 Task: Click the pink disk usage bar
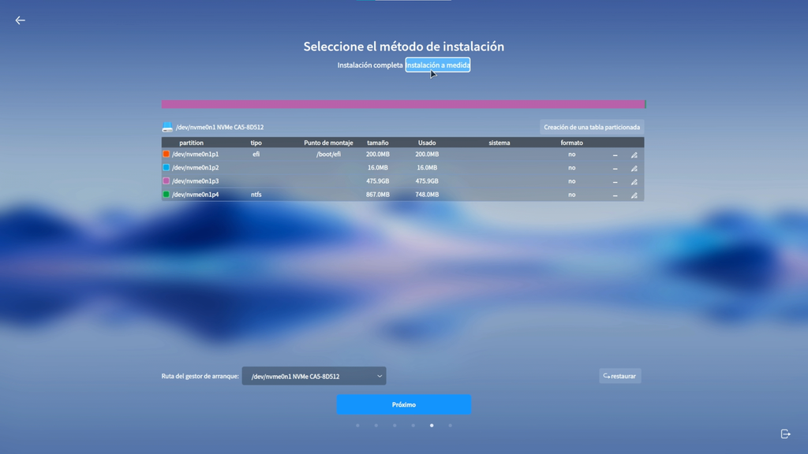(x=403, y=104)
